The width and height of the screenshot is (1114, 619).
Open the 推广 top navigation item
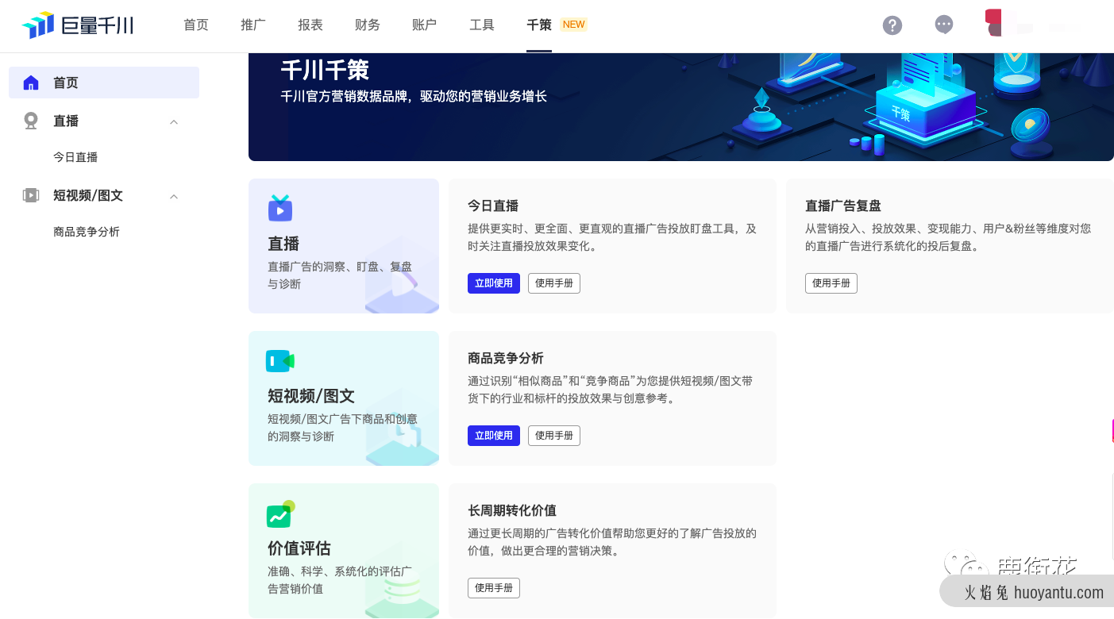253,25
